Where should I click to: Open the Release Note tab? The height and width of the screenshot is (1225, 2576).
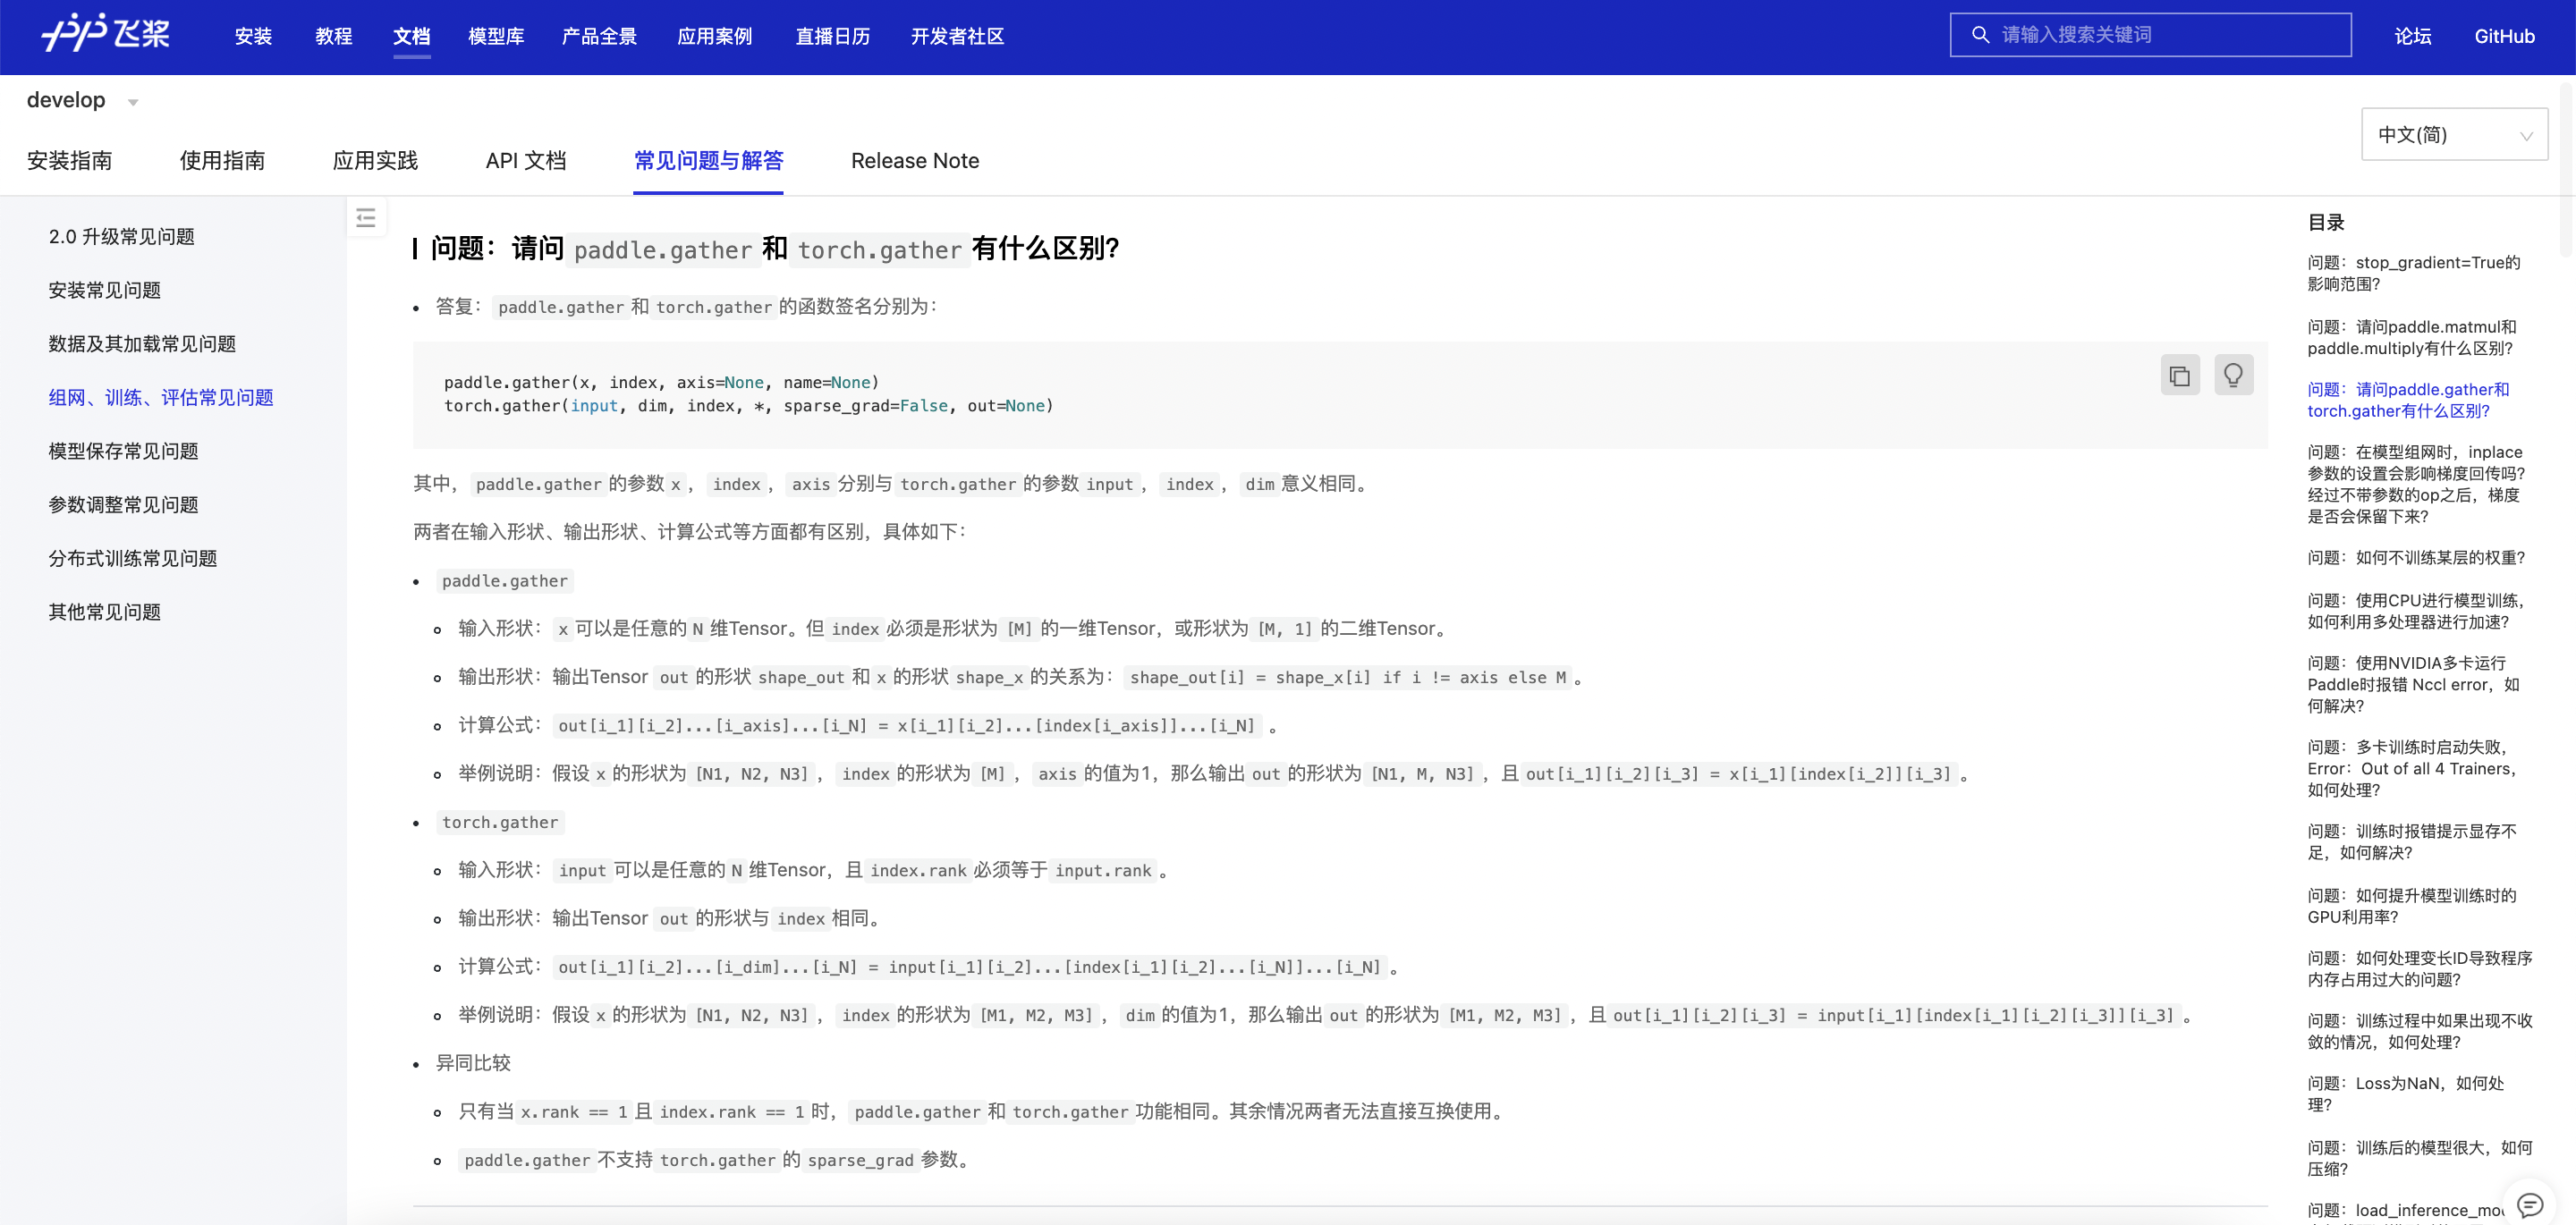pos(914,161)
